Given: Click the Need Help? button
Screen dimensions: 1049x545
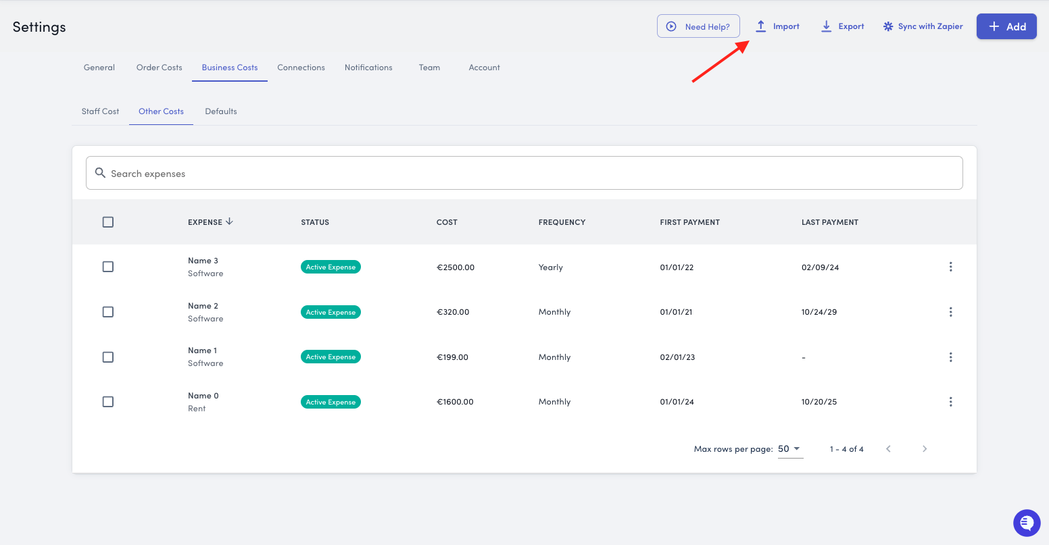Looking at the screenshot, I should 698,26.
